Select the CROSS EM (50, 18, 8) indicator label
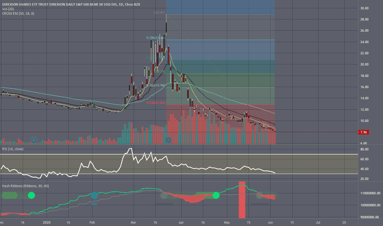383x226 pixels. (x=18, y=14)
